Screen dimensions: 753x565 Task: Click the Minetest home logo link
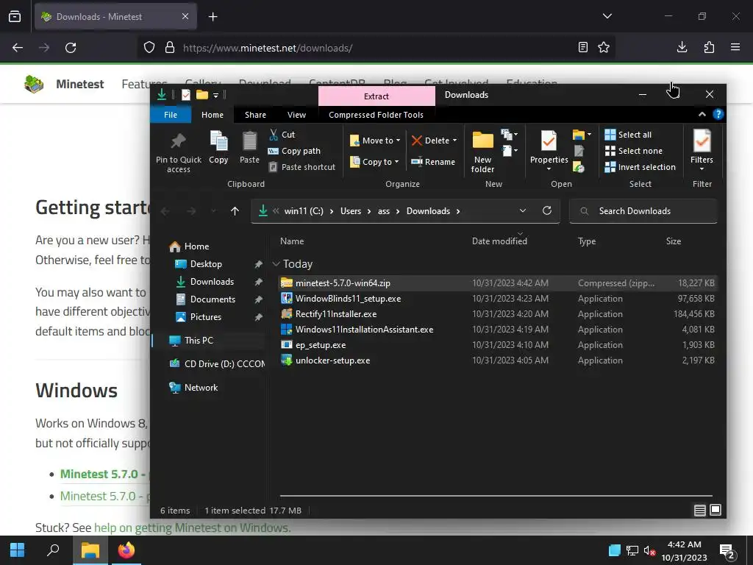(x=64, y=84)
